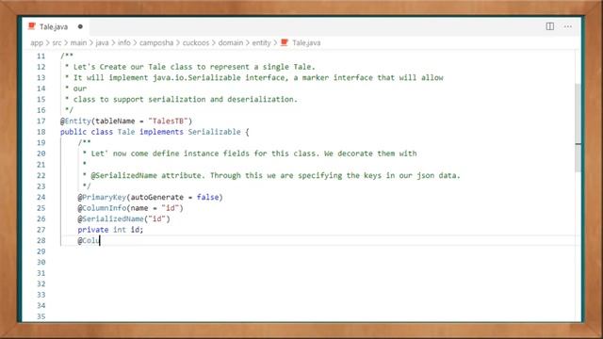Click 'autoGenerate' on line 24
The height and width of the screenshot is (339, 603).
point(157,197)
